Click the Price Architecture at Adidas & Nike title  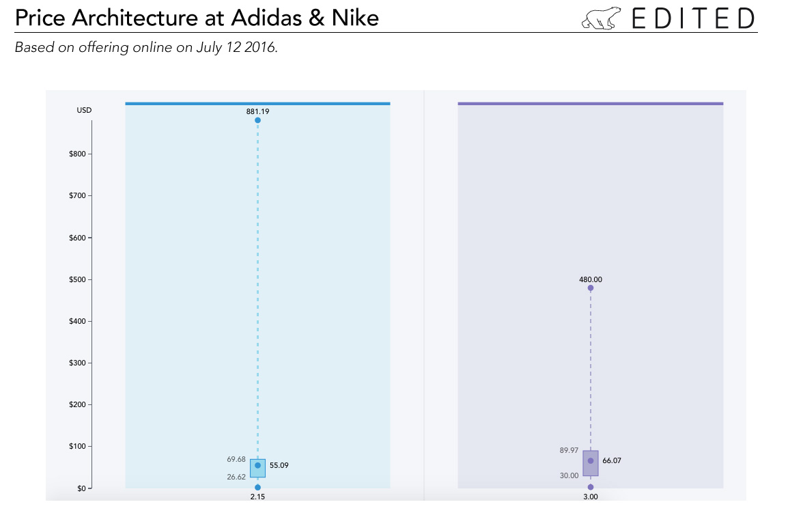[197, 18]
